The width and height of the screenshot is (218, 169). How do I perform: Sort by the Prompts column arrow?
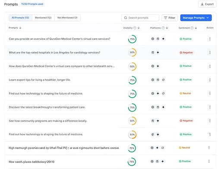tap(20, 28)
